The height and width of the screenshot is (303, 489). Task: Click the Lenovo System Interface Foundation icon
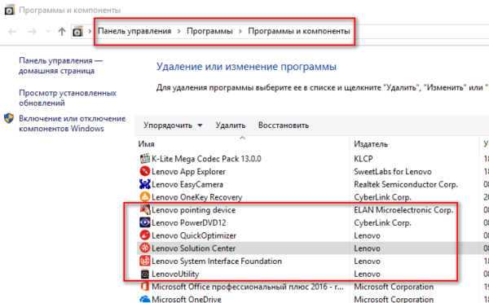tap(145, 261)
